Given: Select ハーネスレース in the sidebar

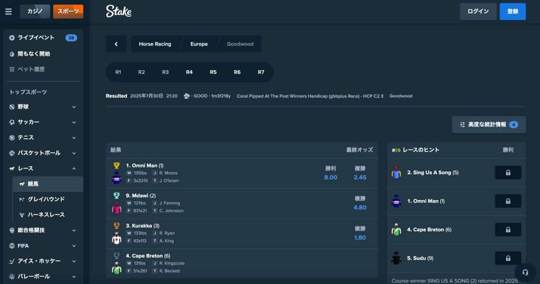Looking at the screenshot, I should pyautogui.click(x=47, y=215).
